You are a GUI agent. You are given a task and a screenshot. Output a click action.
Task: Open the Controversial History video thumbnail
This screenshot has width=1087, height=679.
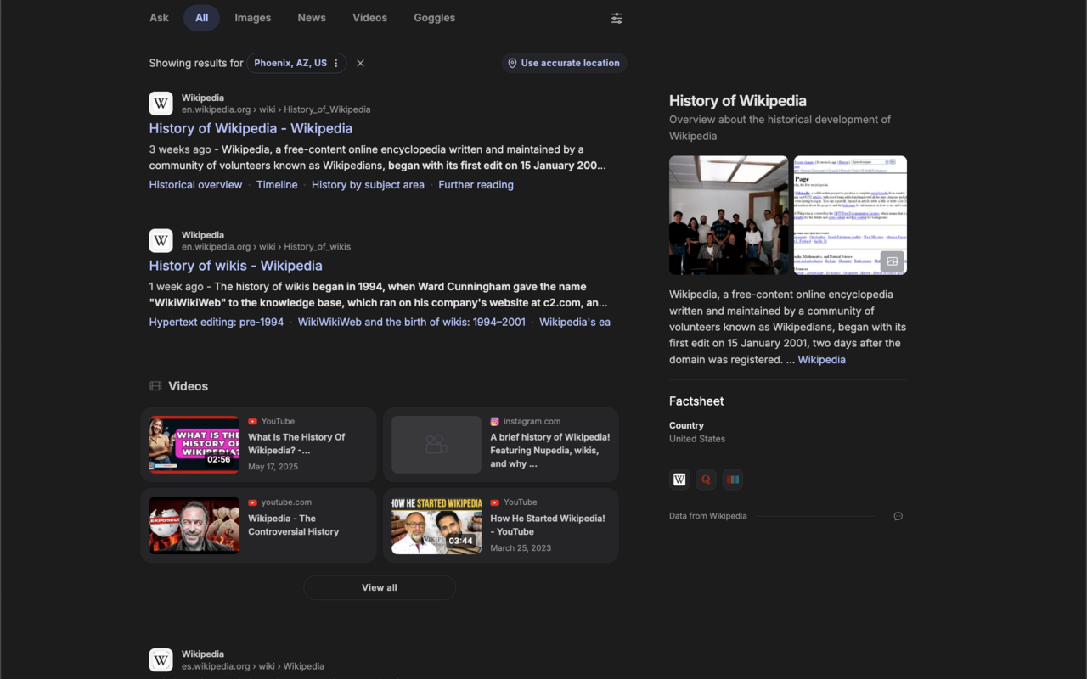[x=194, y=525]
